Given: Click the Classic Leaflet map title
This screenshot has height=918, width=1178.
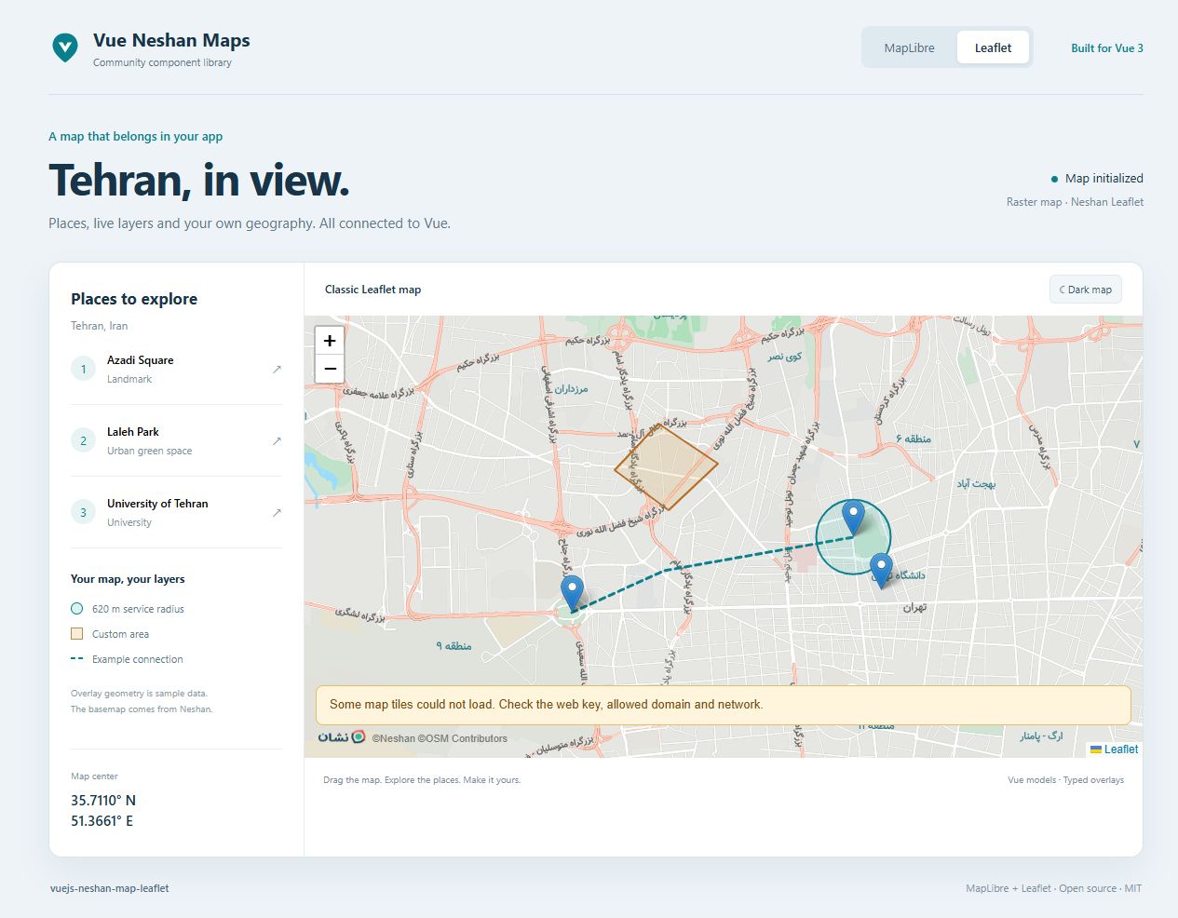Looking at the screenshot, I should pyautogui.click(x=372, y=290).
